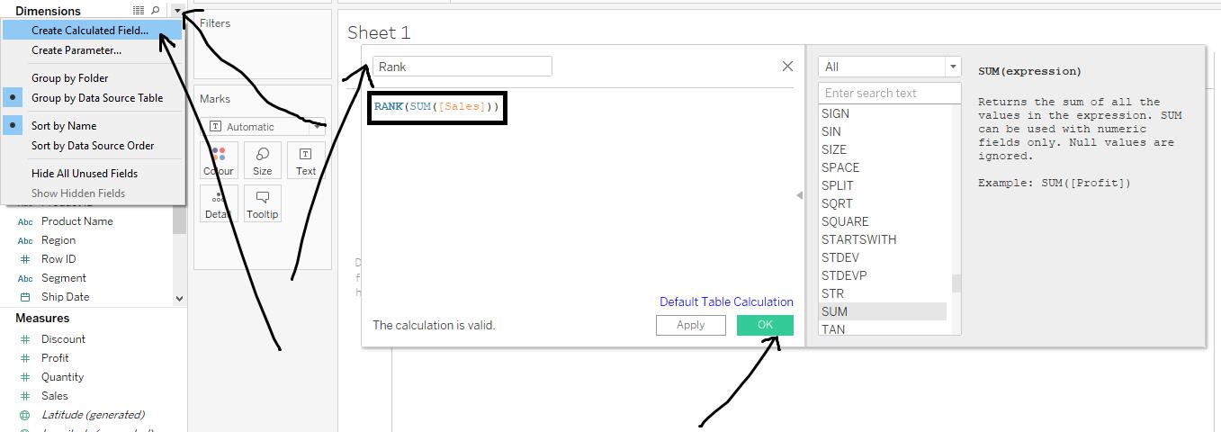Open the Dimensions search magnifier icon
This screenshot has width=1221, height=432.
point(155,11)
